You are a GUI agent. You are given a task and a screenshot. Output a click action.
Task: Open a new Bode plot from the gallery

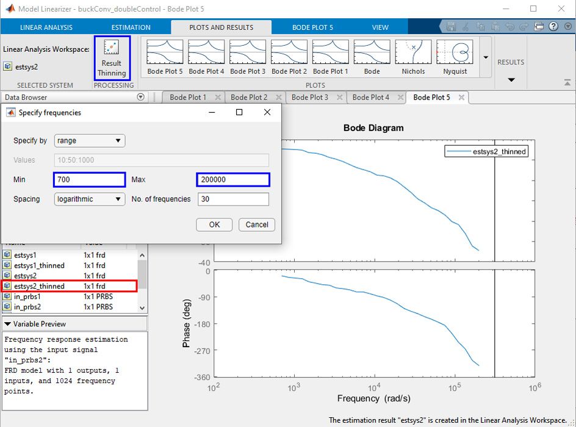tap(371, 54)
